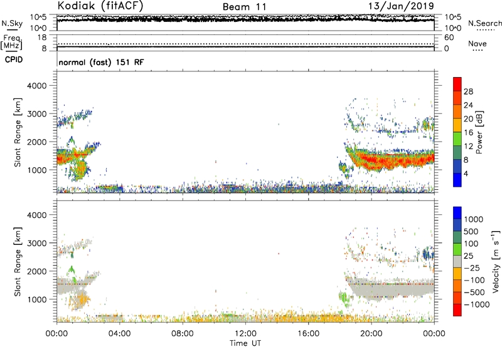Click the '24' Power colorbar label
The image size is (502, 347).
tap(468, 105)
